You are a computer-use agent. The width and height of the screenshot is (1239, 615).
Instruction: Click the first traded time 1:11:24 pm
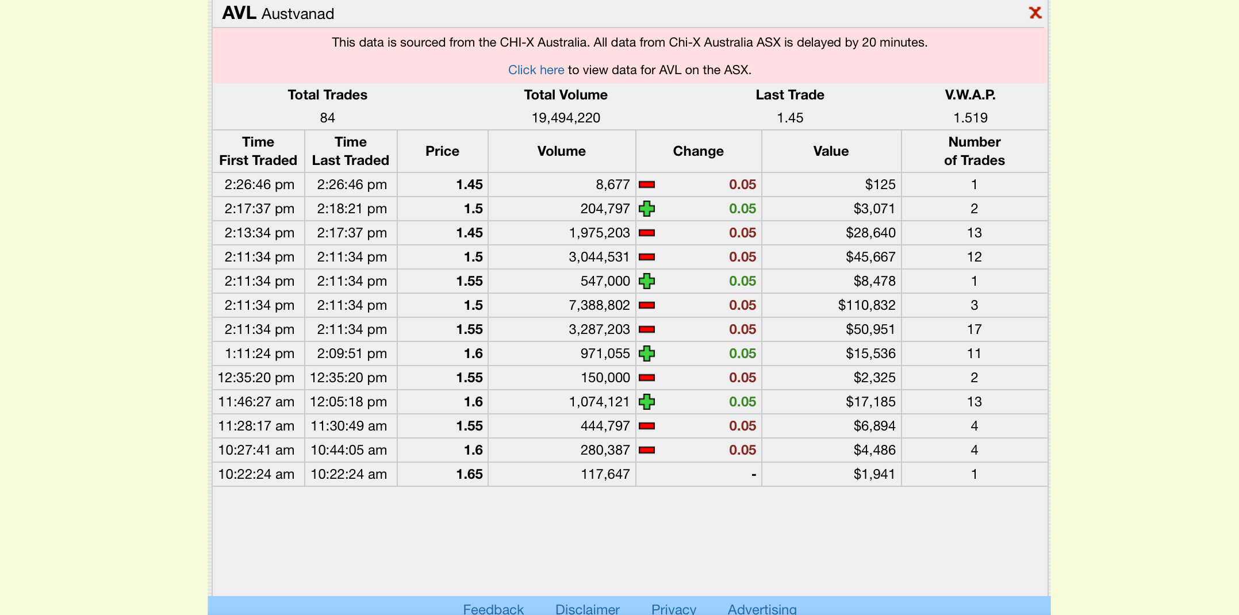coord(259,353)
